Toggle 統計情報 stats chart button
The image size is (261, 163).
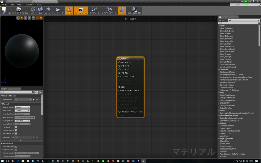click(122, 10)
